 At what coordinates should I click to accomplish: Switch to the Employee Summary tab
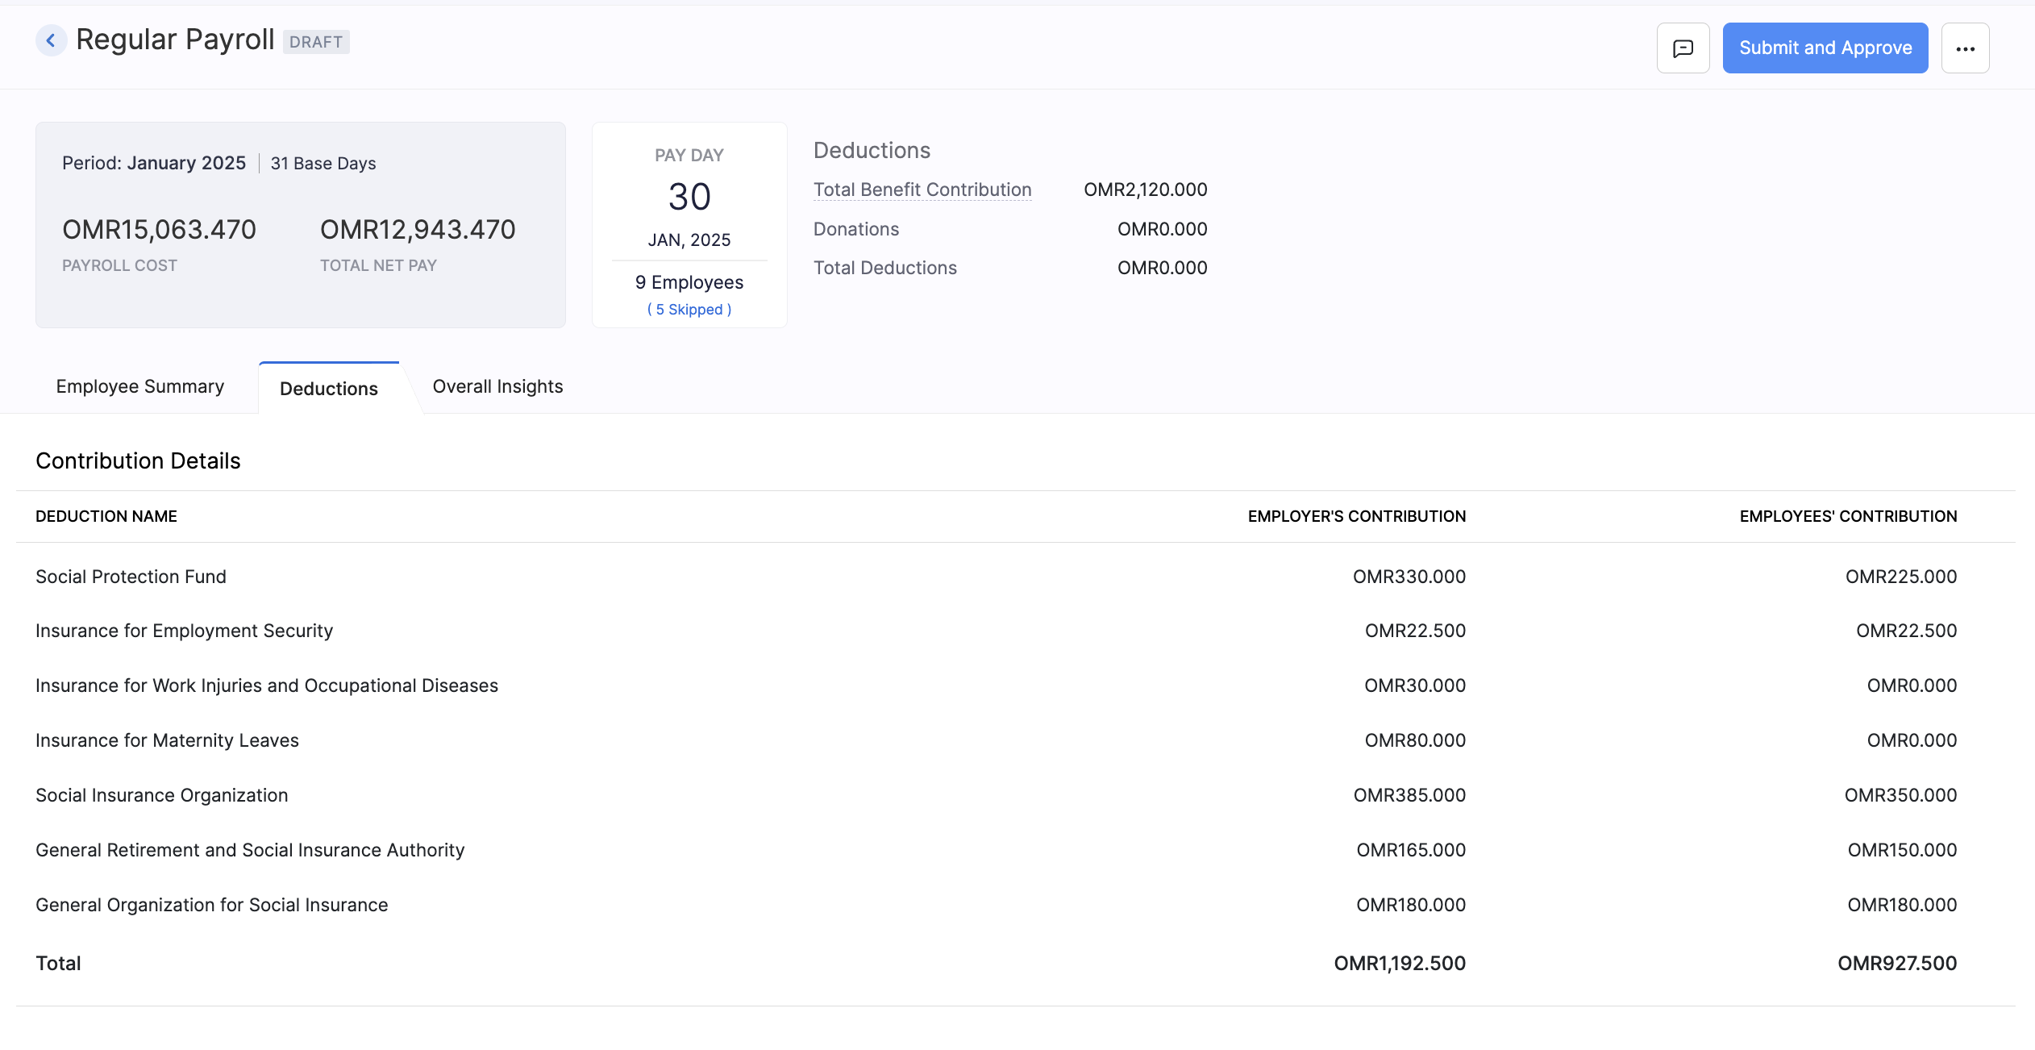coord(139,386)
